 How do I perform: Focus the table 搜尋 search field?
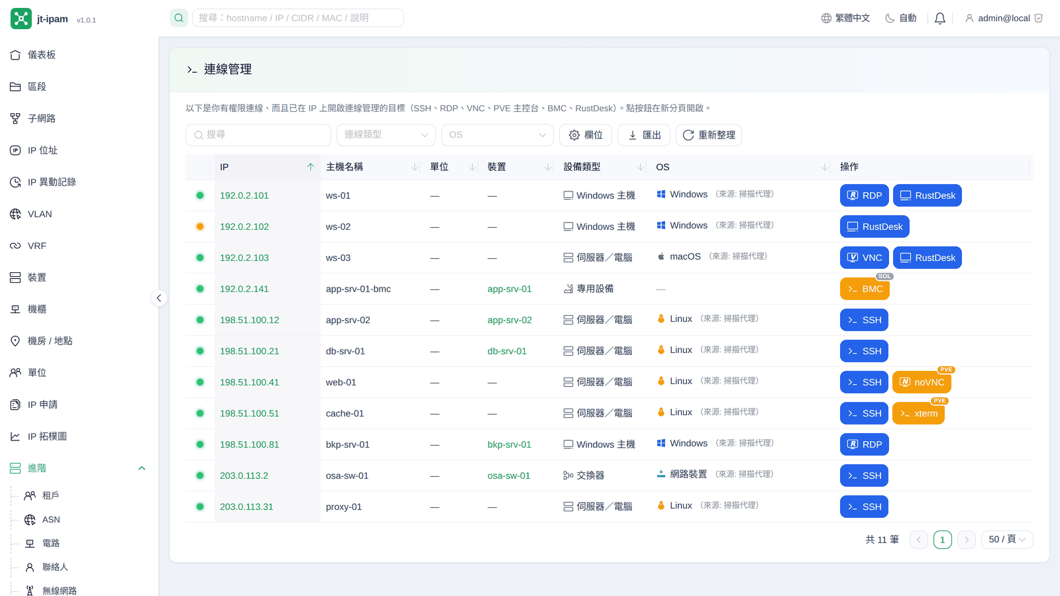[258, 135]
